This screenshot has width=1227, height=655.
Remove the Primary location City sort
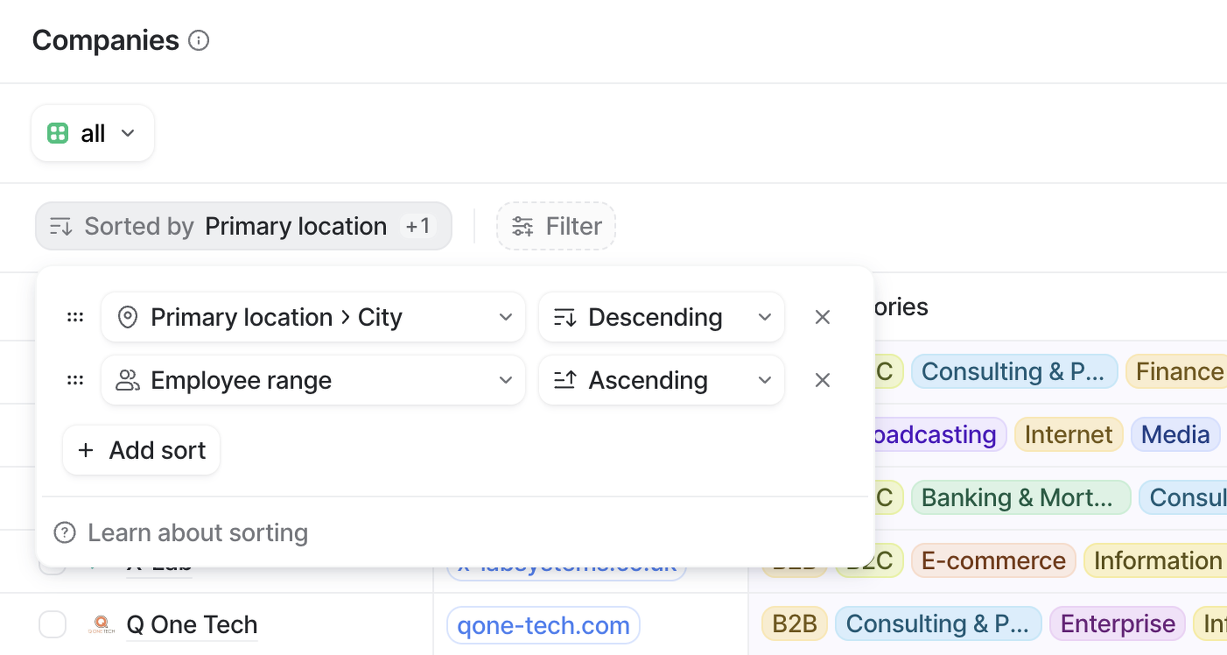pyautogui.click(x=822, y=317)
